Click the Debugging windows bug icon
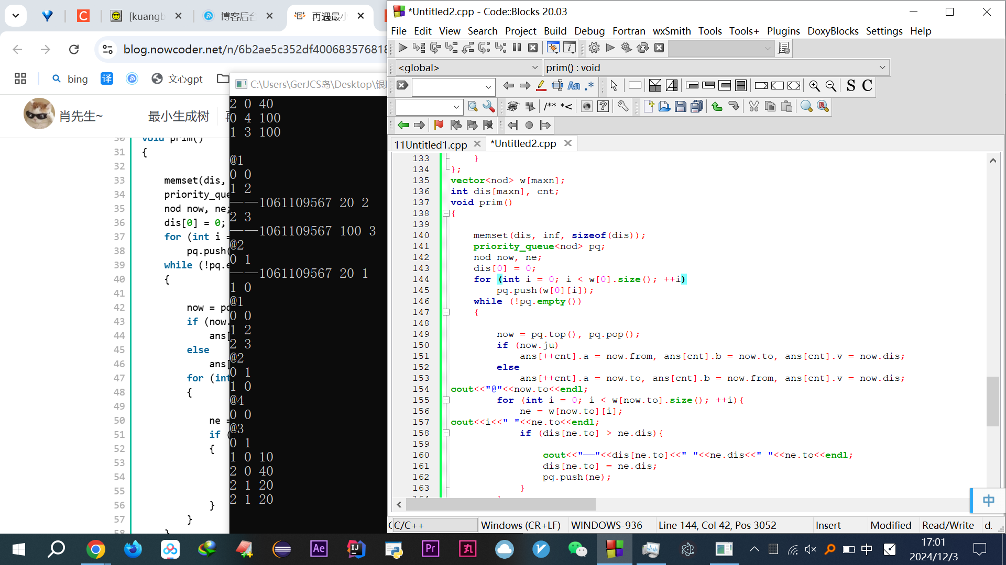1006x565 pixels. pyautogui.click(x=553, y=48)
